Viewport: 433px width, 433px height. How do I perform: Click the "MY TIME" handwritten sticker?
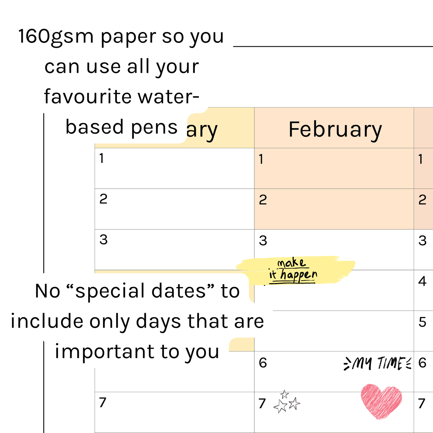(378, 363)
